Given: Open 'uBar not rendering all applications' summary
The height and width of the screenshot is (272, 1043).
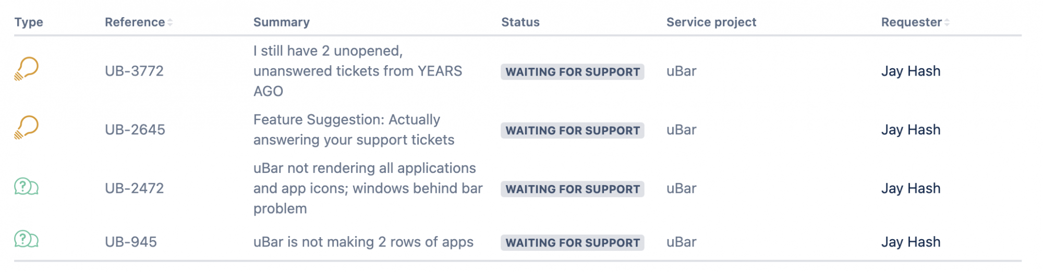Looking at the screenshot, I should (368, 189).
